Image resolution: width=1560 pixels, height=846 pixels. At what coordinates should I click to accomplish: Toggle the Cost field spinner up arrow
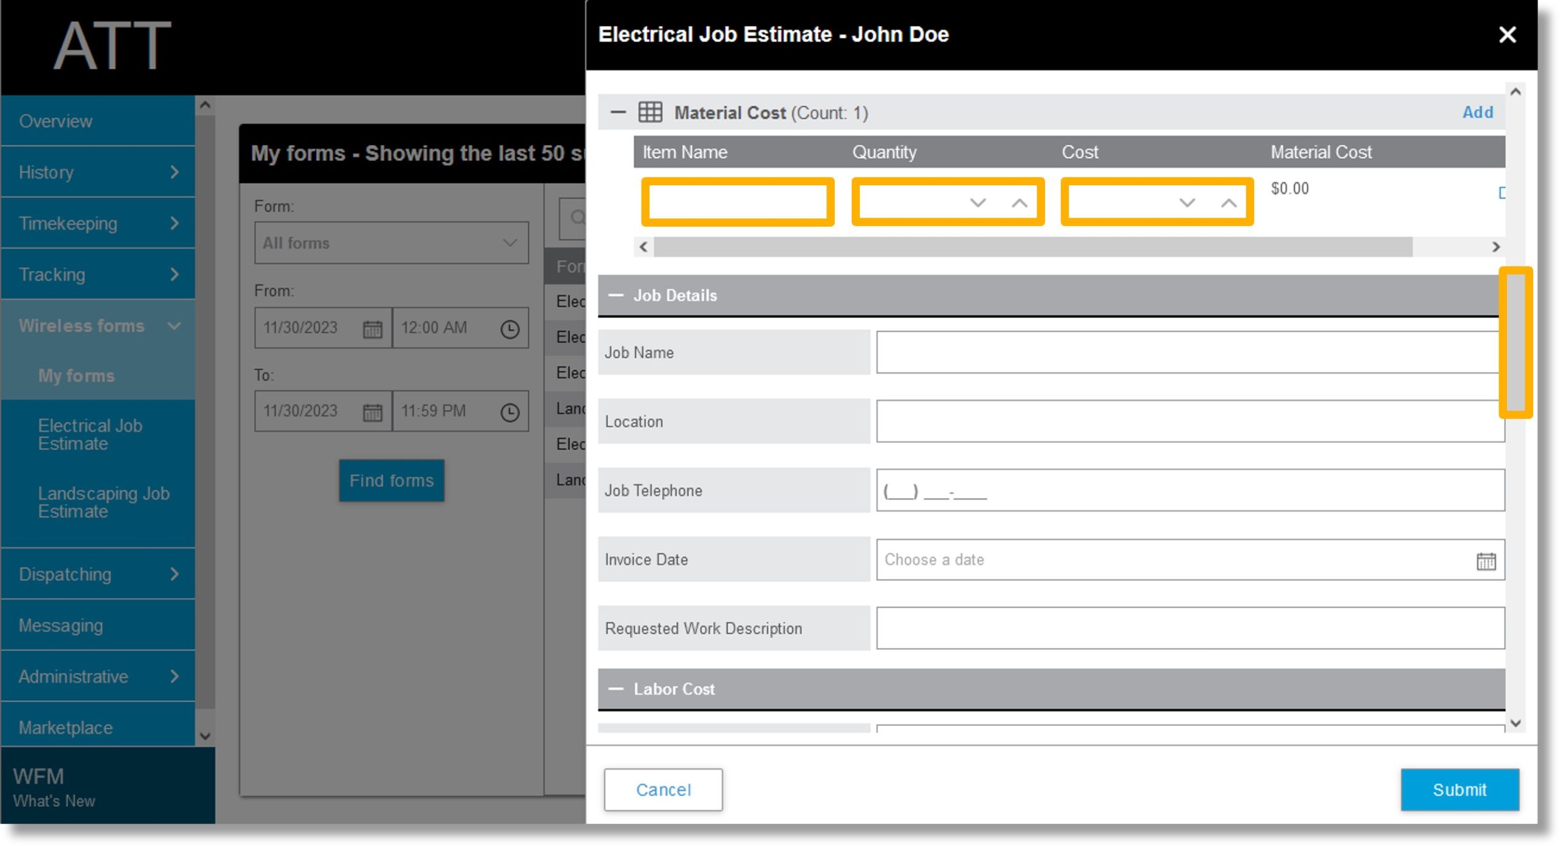coord(1229,201)
